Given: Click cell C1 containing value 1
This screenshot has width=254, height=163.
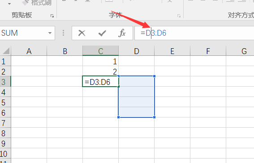Looking at the screenshot, I should [101, 61].
